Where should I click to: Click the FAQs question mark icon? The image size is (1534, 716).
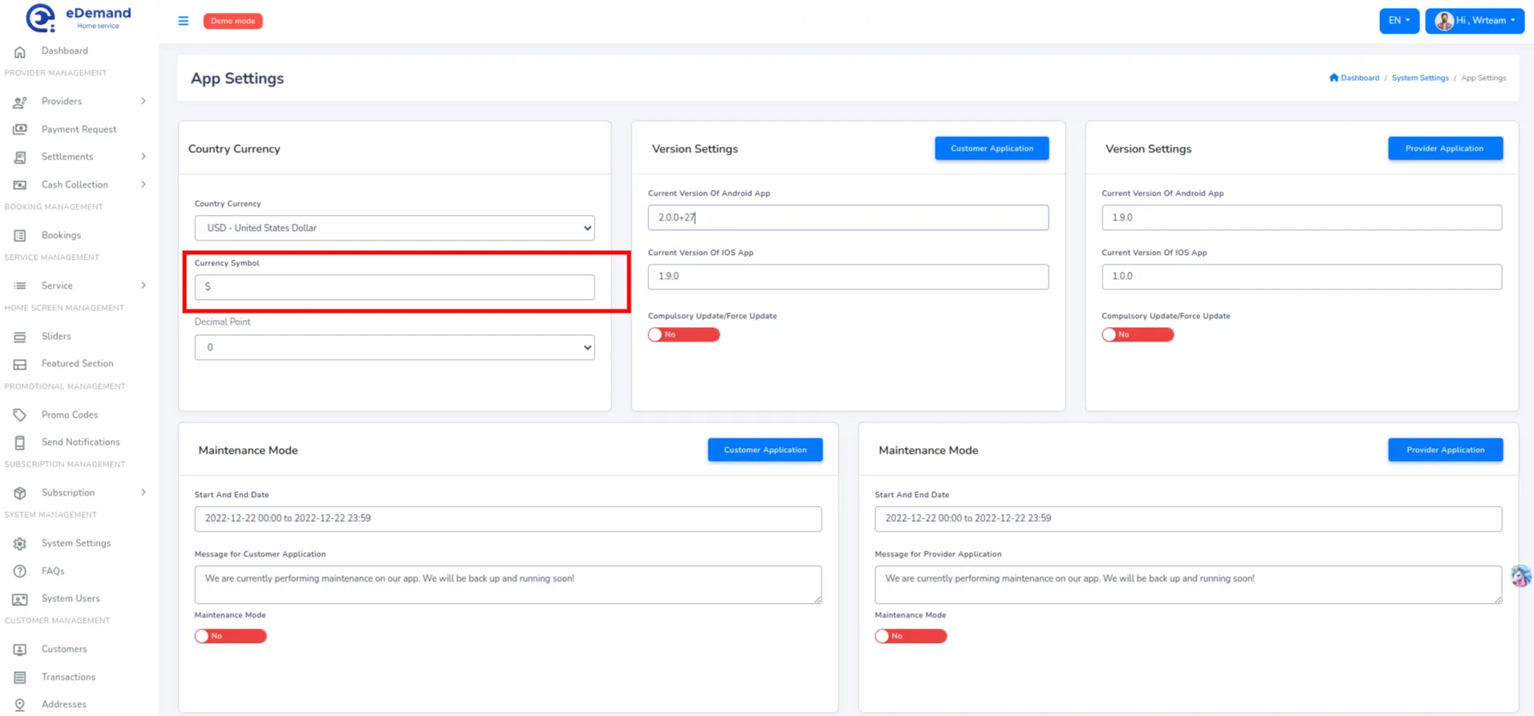(20, 572)
